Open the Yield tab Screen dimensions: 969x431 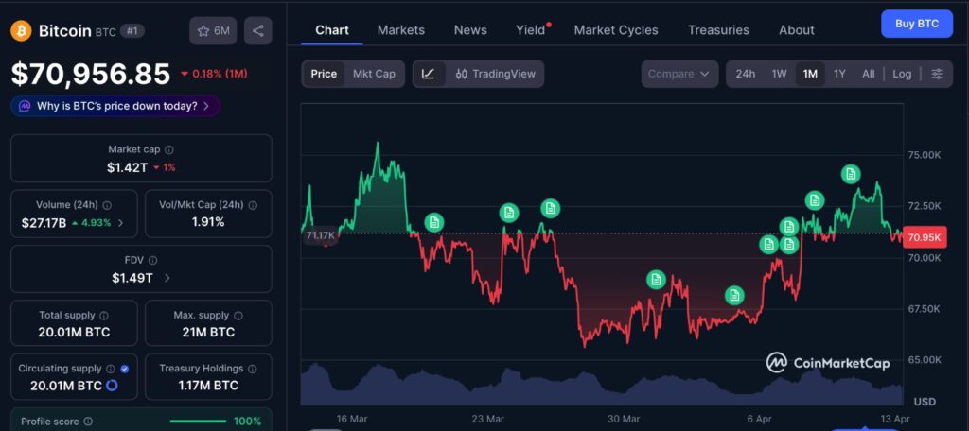[532, 30]
